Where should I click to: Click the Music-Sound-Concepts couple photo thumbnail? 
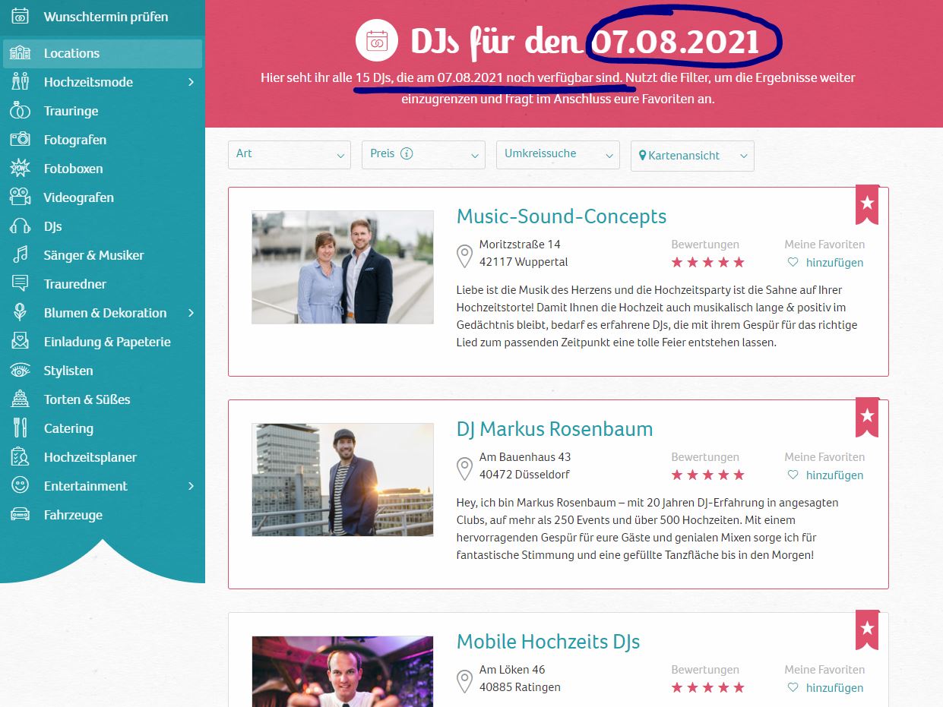click(x=343, y=267)
